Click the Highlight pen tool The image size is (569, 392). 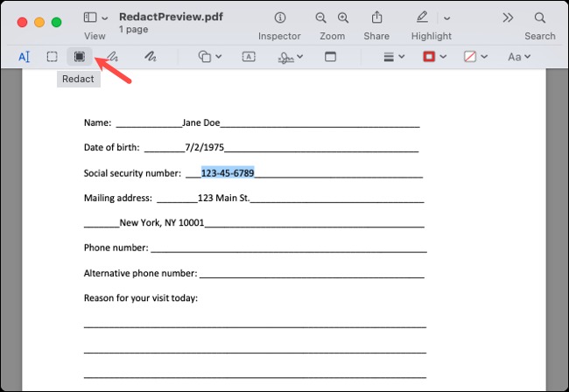422,17
